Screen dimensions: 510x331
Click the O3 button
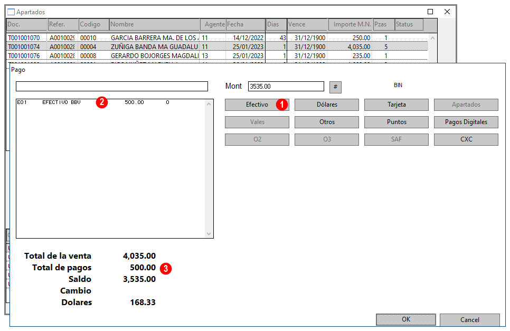[327, 139]
